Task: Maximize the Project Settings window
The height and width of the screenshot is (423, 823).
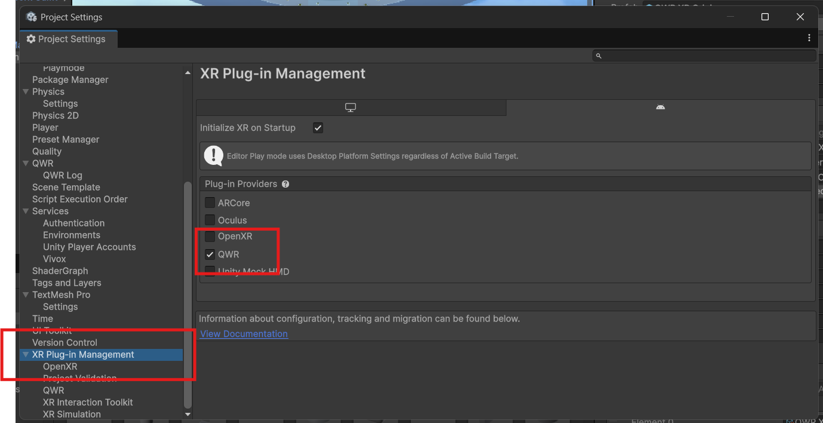Action: coord(765,17)
